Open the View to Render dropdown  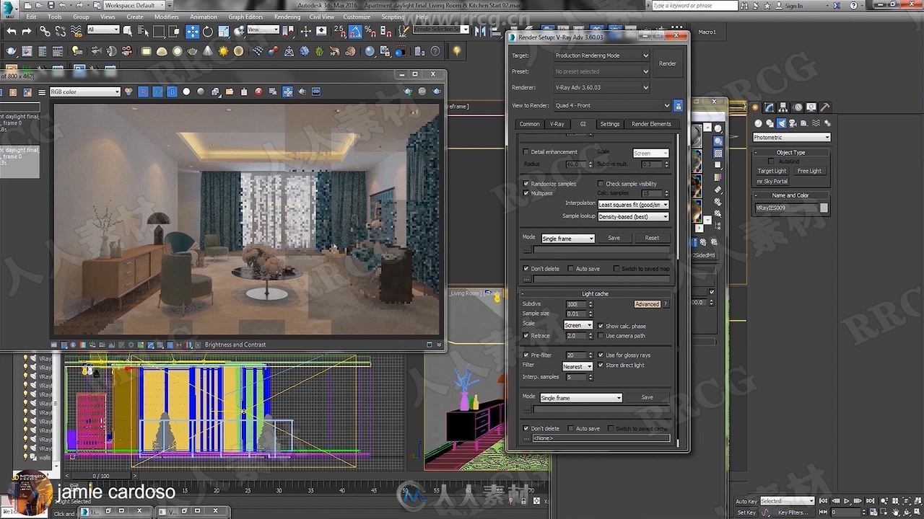(x=612, y=106)
